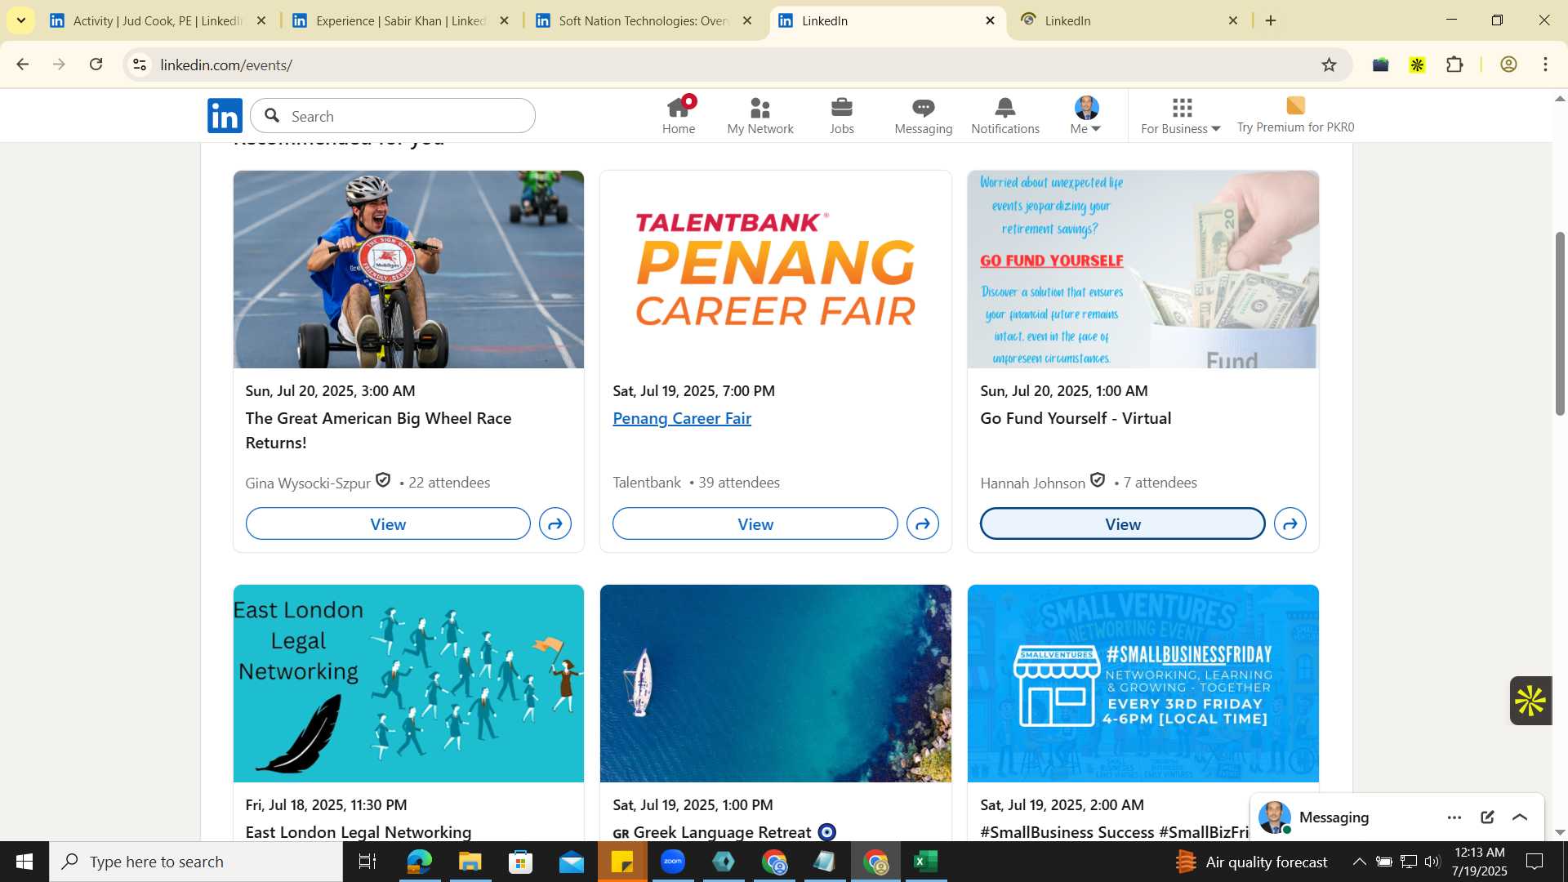This screenshot has height=882, width=1568.
Task: Go back to previous page
Action: click(22, 65)
